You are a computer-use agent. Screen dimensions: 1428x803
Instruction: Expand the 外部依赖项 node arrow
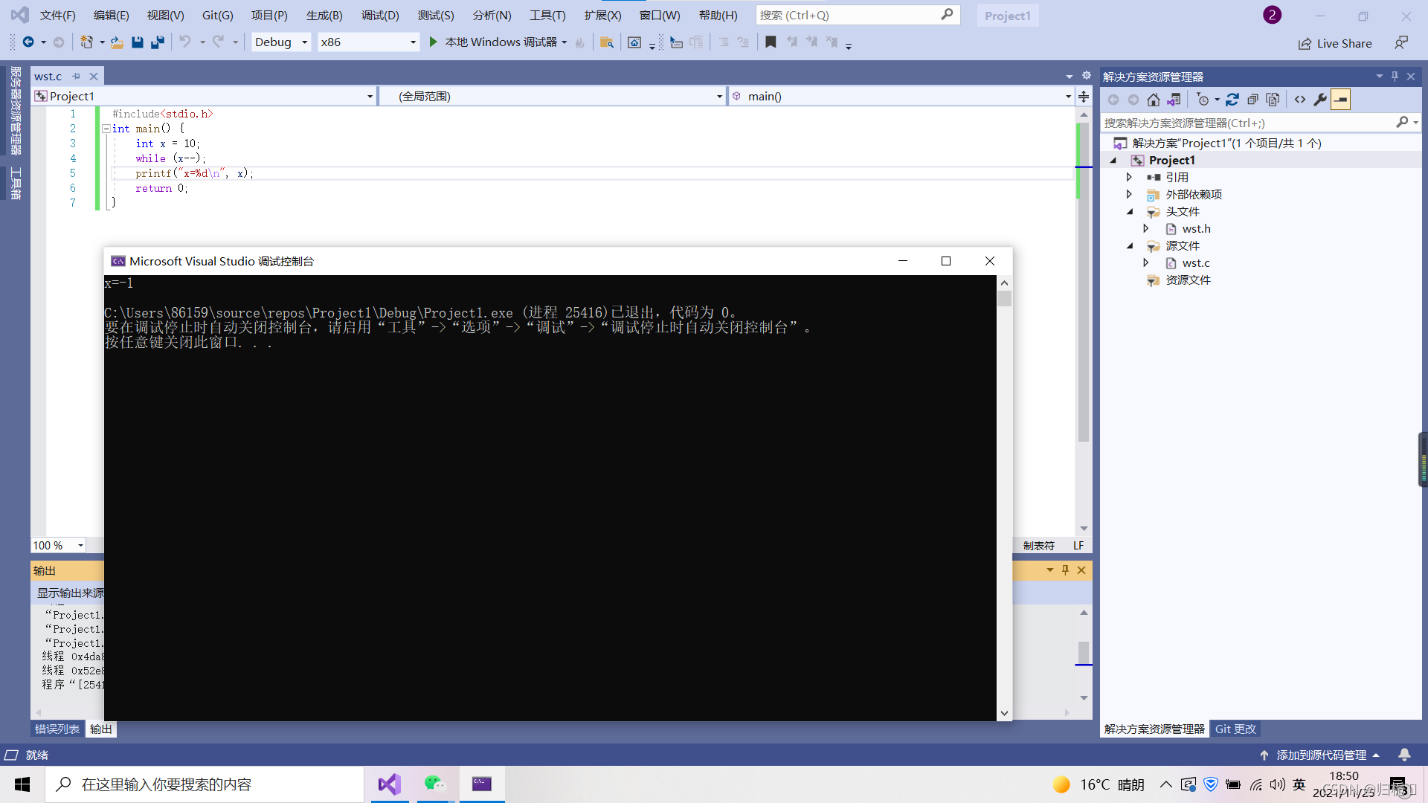point(1129,195)
